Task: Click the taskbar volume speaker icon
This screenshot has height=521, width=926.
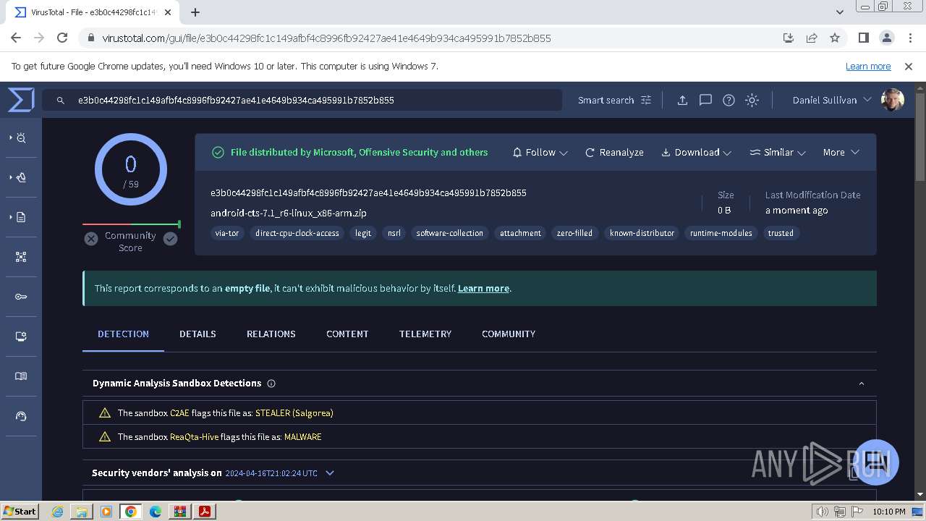Action: (x=822, y=512)
